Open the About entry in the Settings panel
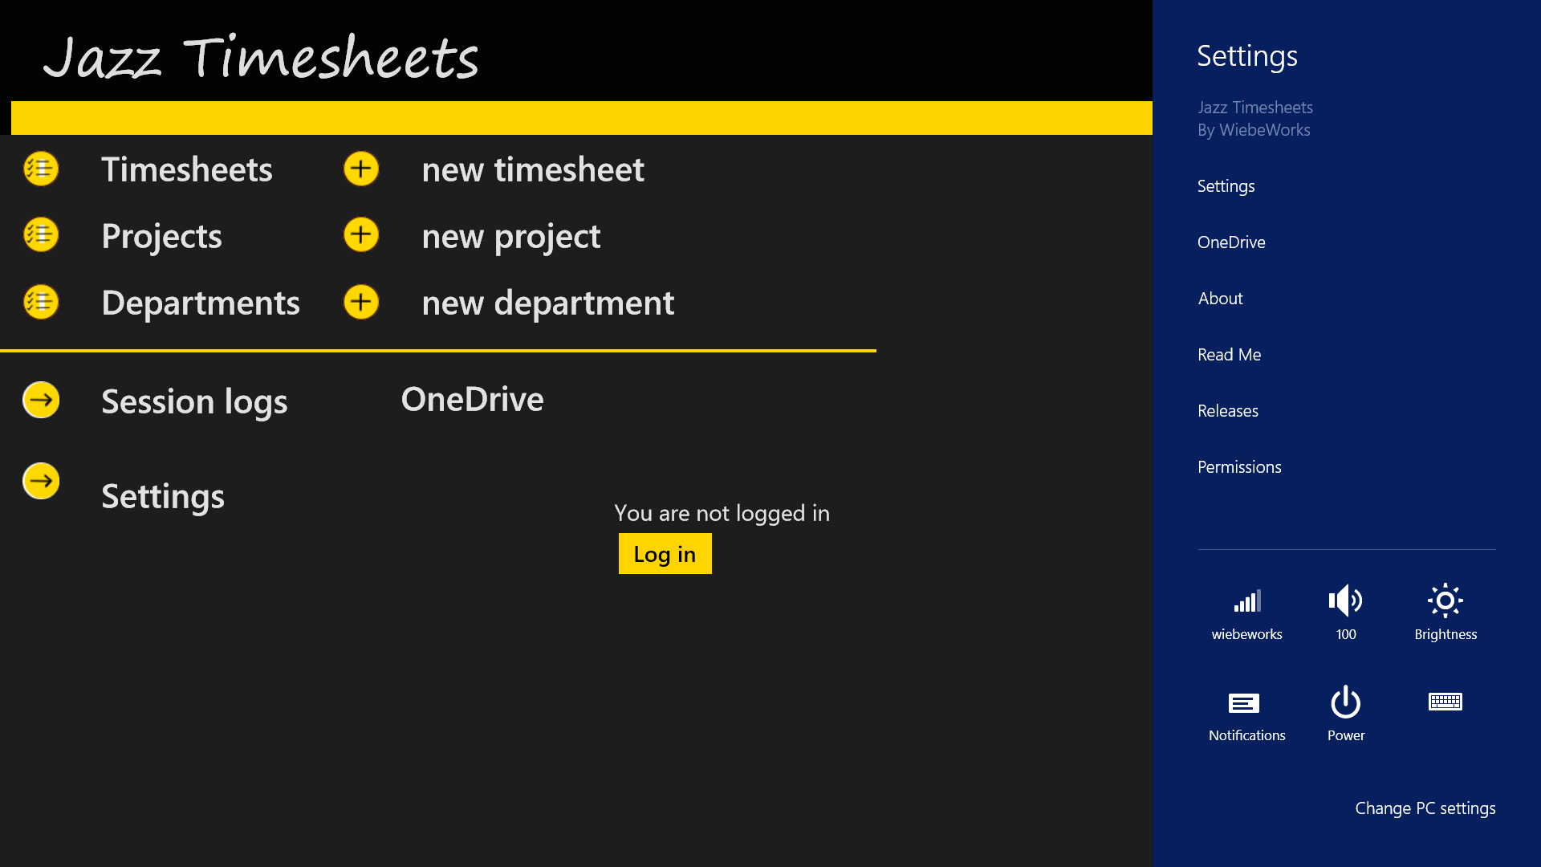 point(1220,299)
